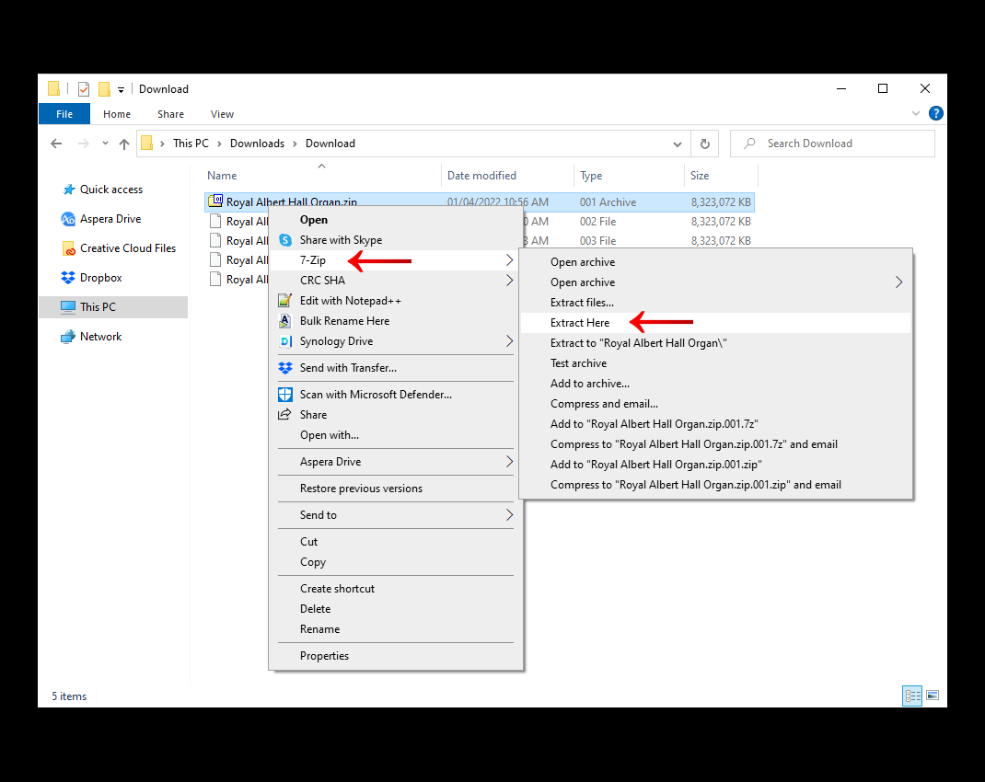Select Add to archive...
This screenshot has width=985, height=782.
(715, 384)
